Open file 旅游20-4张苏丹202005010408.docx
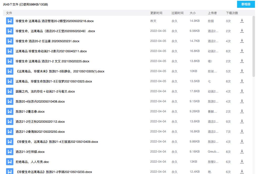The image size is (258, 174). [40, 101]
